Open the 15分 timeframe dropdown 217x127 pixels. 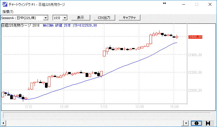(65, 18)
